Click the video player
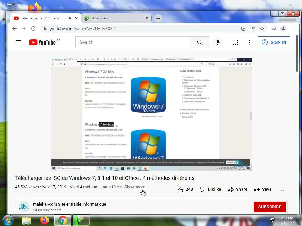Image resolution: width=302 pixels, height=226 pixels. (x=151, y=114)
